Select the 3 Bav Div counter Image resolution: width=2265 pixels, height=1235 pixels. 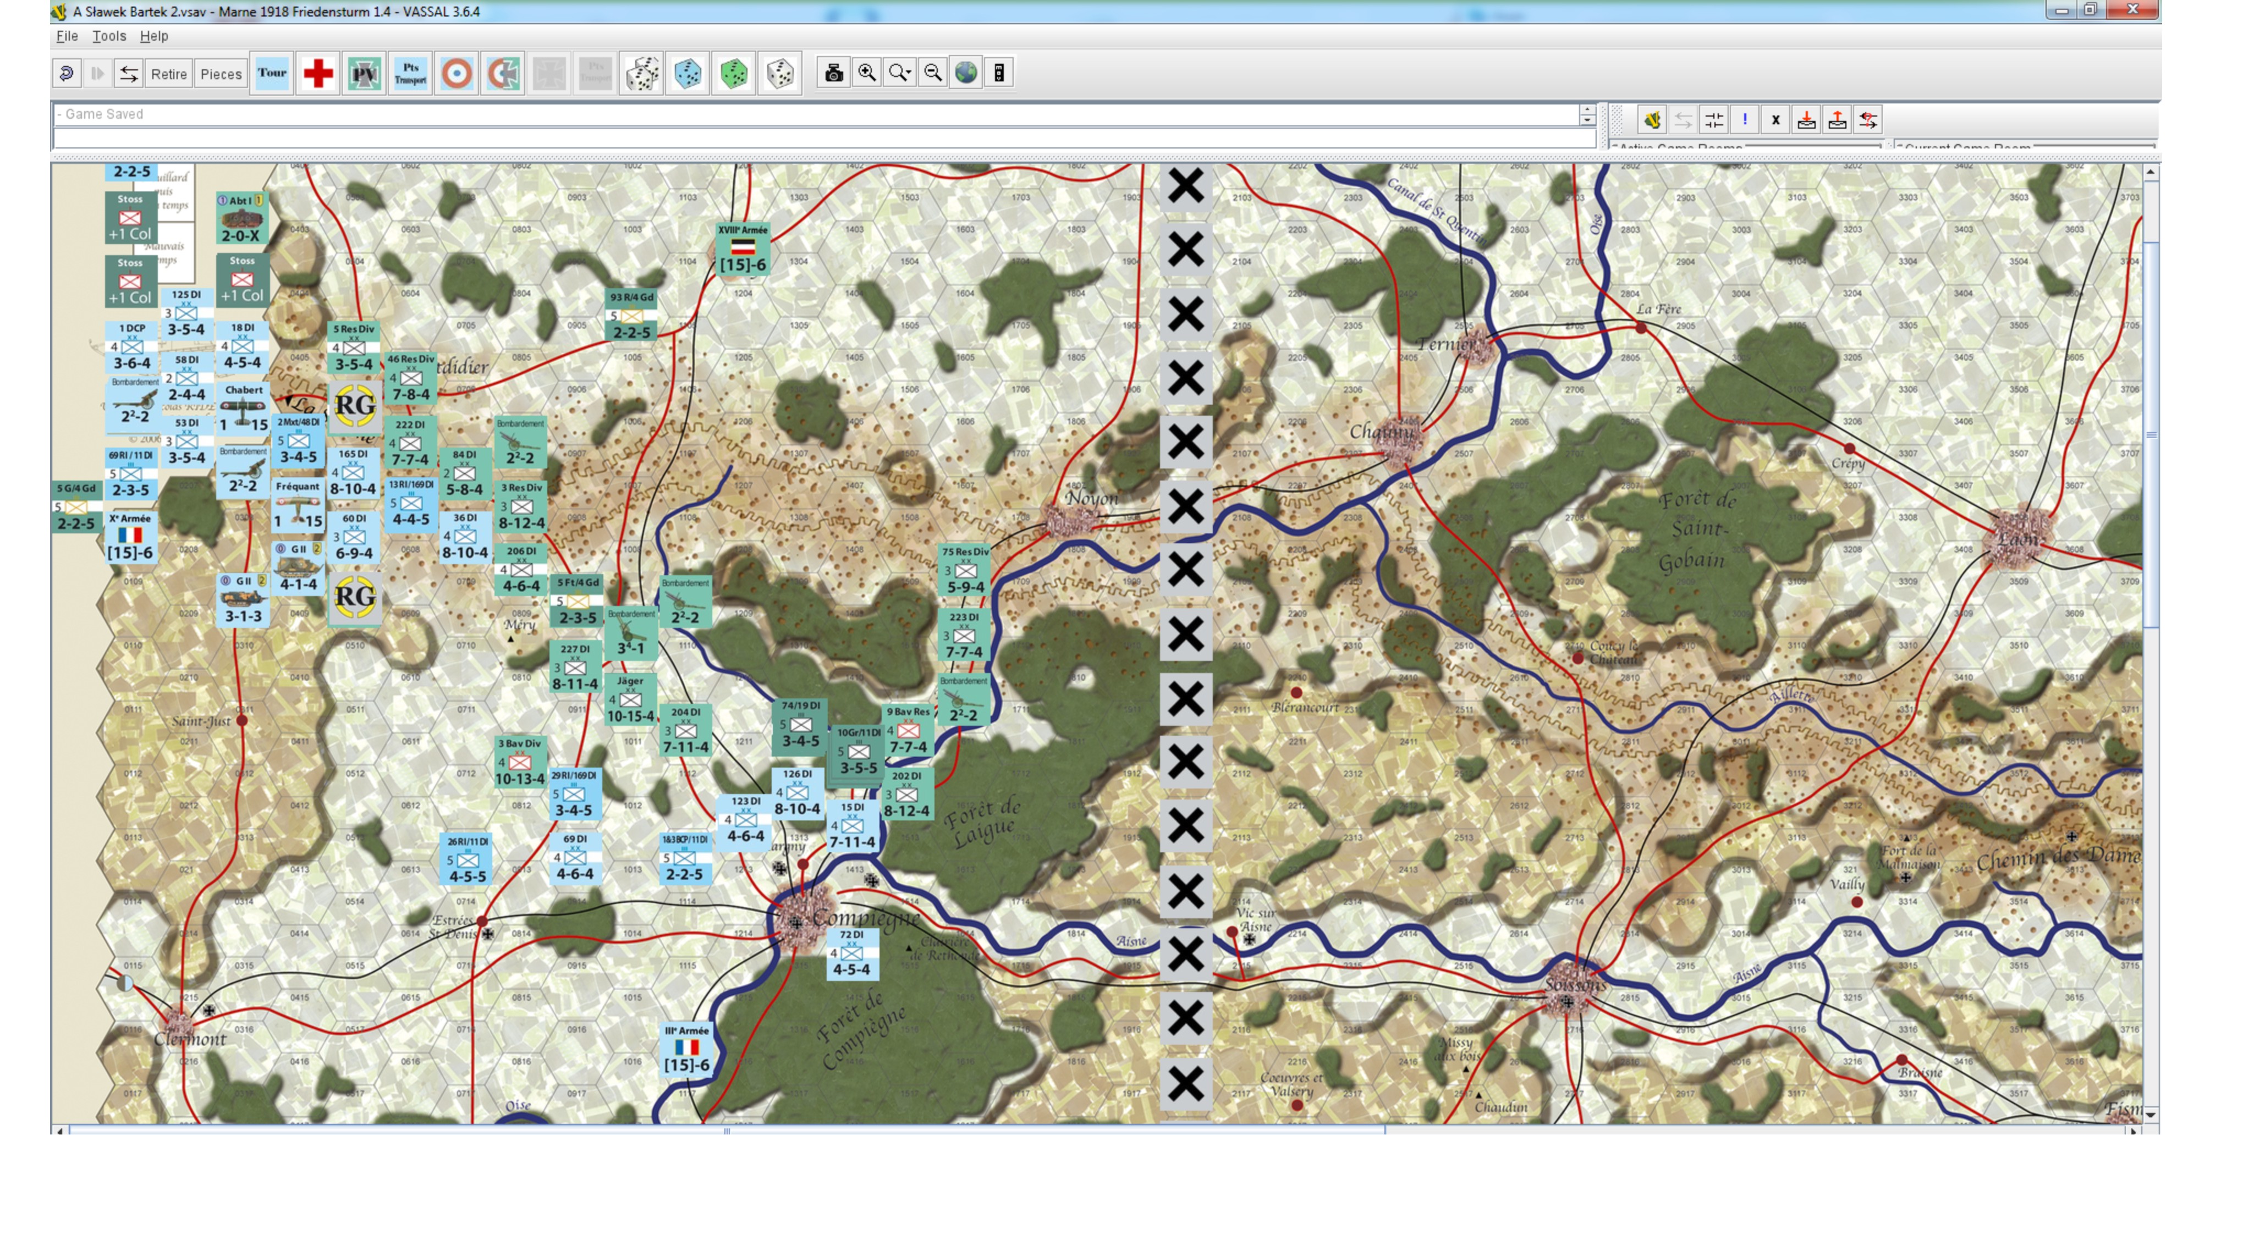click(x=520, y=762)
